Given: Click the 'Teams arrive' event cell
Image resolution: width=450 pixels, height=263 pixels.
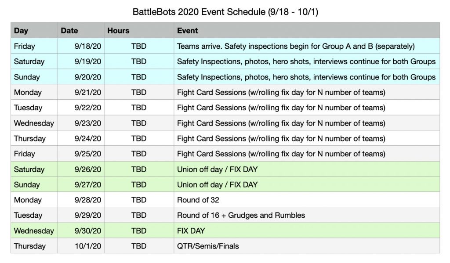Looking at the screenshot, I should click(296, 46).
